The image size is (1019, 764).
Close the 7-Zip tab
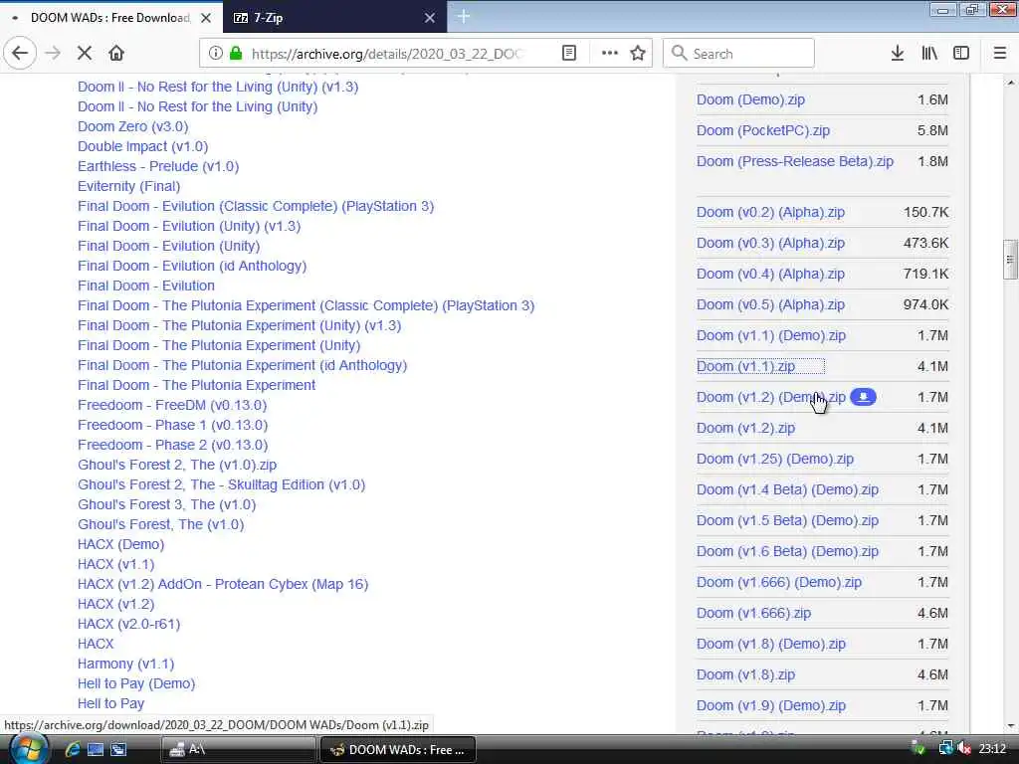(x=430, y=18)
